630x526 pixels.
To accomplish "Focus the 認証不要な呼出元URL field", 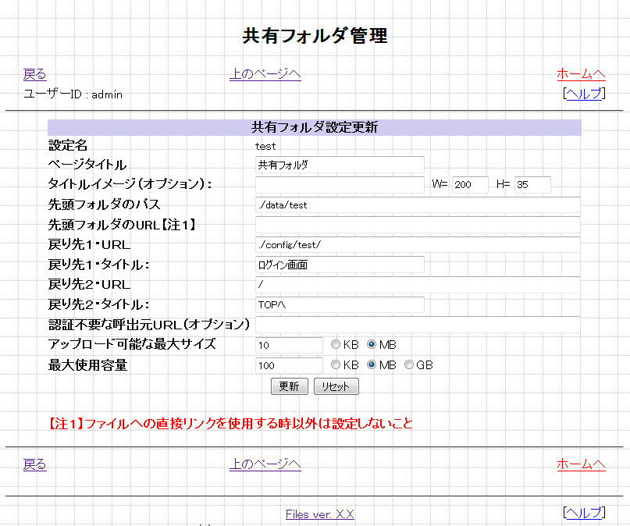I will point(418,325).
